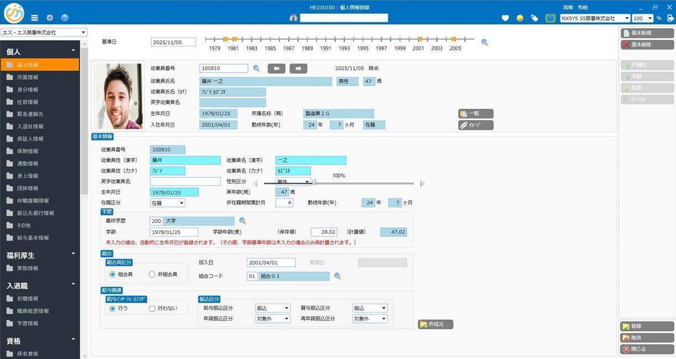
Task: Click the search icon beside 組合コード
Action: tap(338, 276)
